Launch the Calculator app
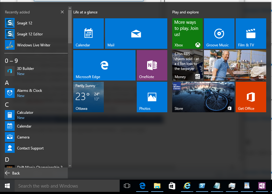Viewport: 272px width, 194px height. (x=25, y=115)
